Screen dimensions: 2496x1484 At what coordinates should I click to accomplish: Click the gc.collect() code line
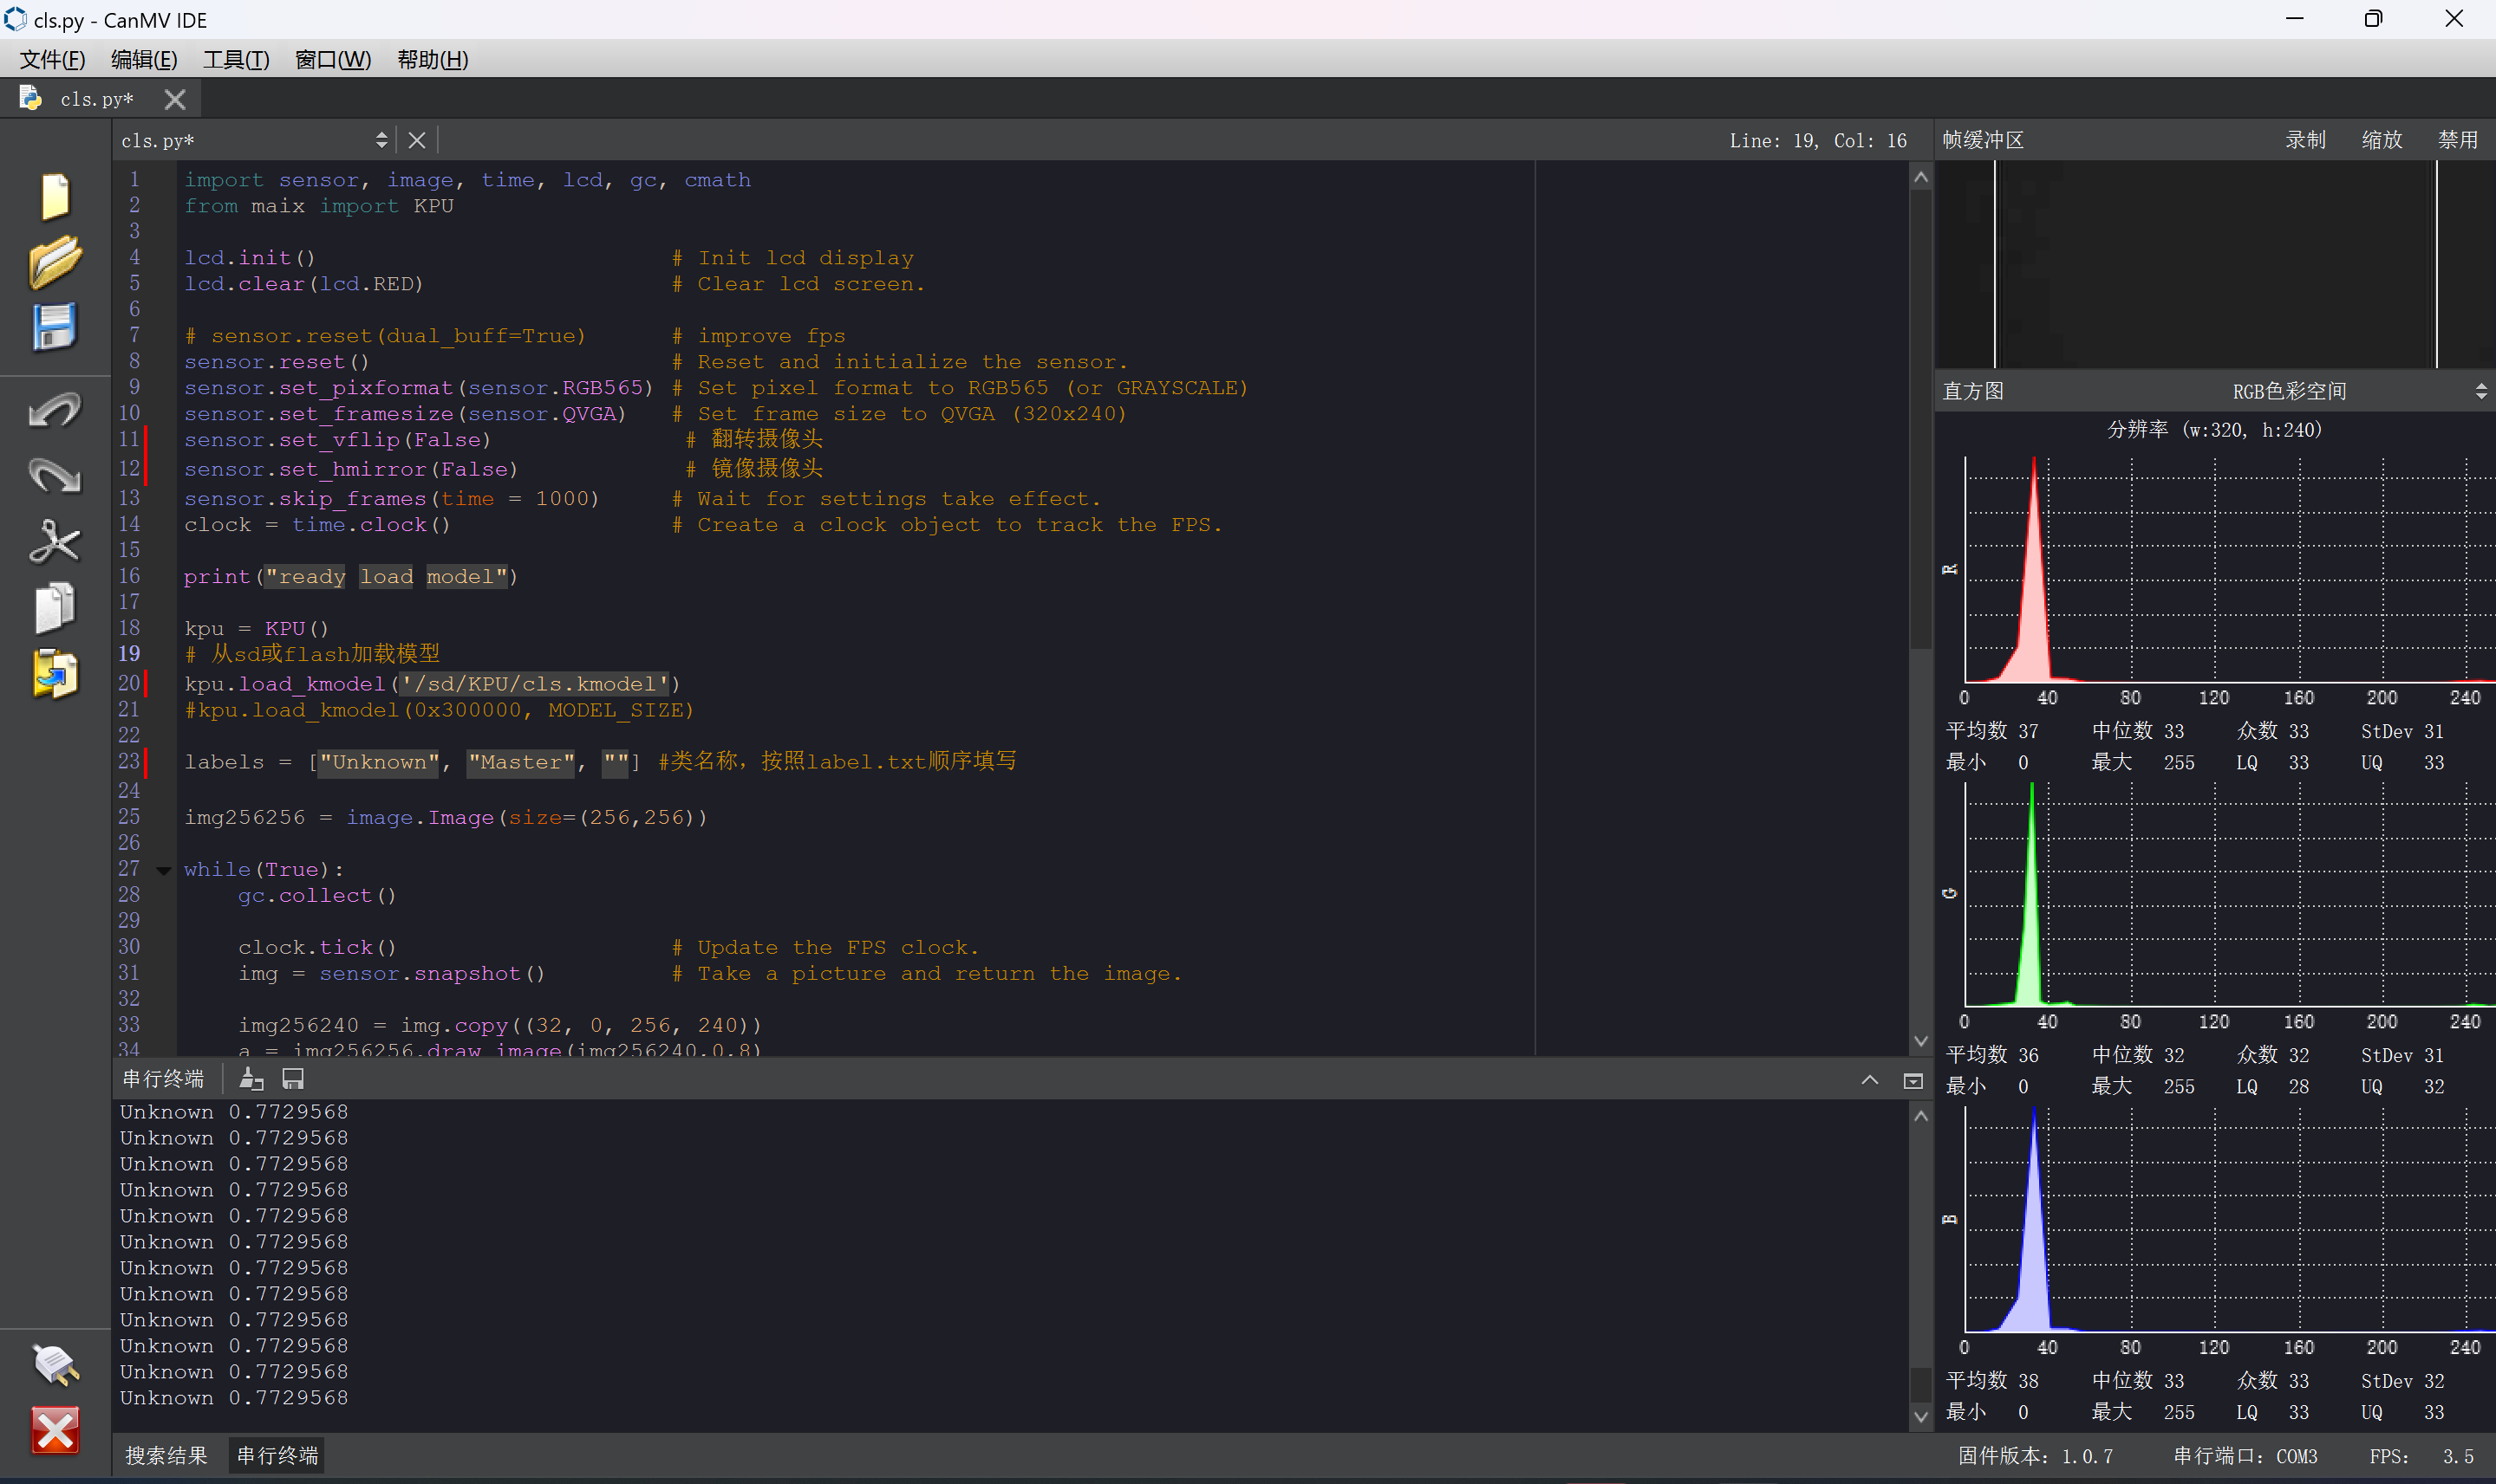pos(317,896)
